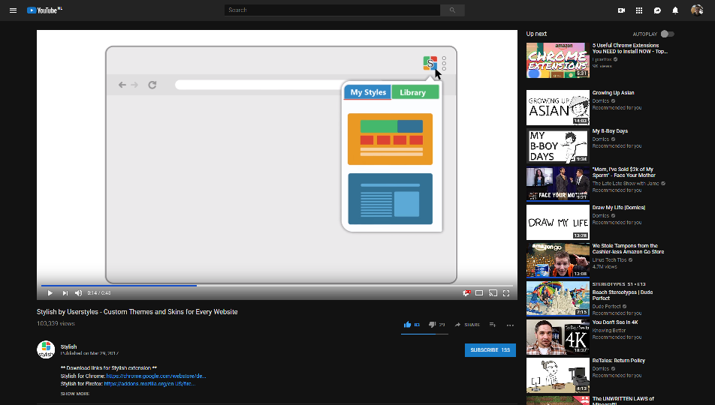
Task: Open Linus Tech Tips channel name
Action: coord(609,259)
